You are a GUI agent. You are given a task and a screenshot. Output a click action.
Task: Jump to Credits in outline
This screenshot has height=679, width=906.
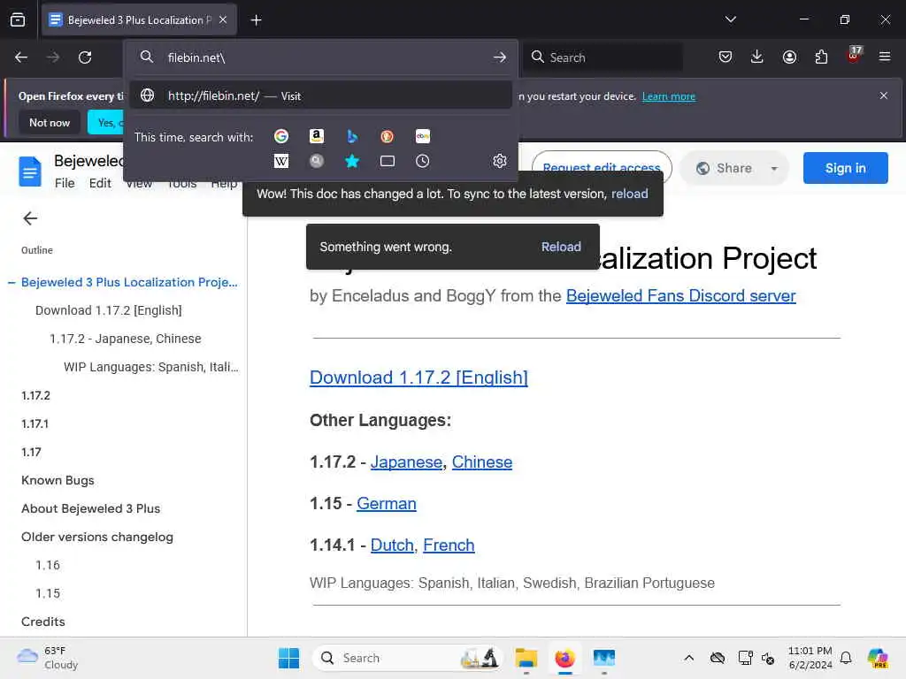point(43,622)
